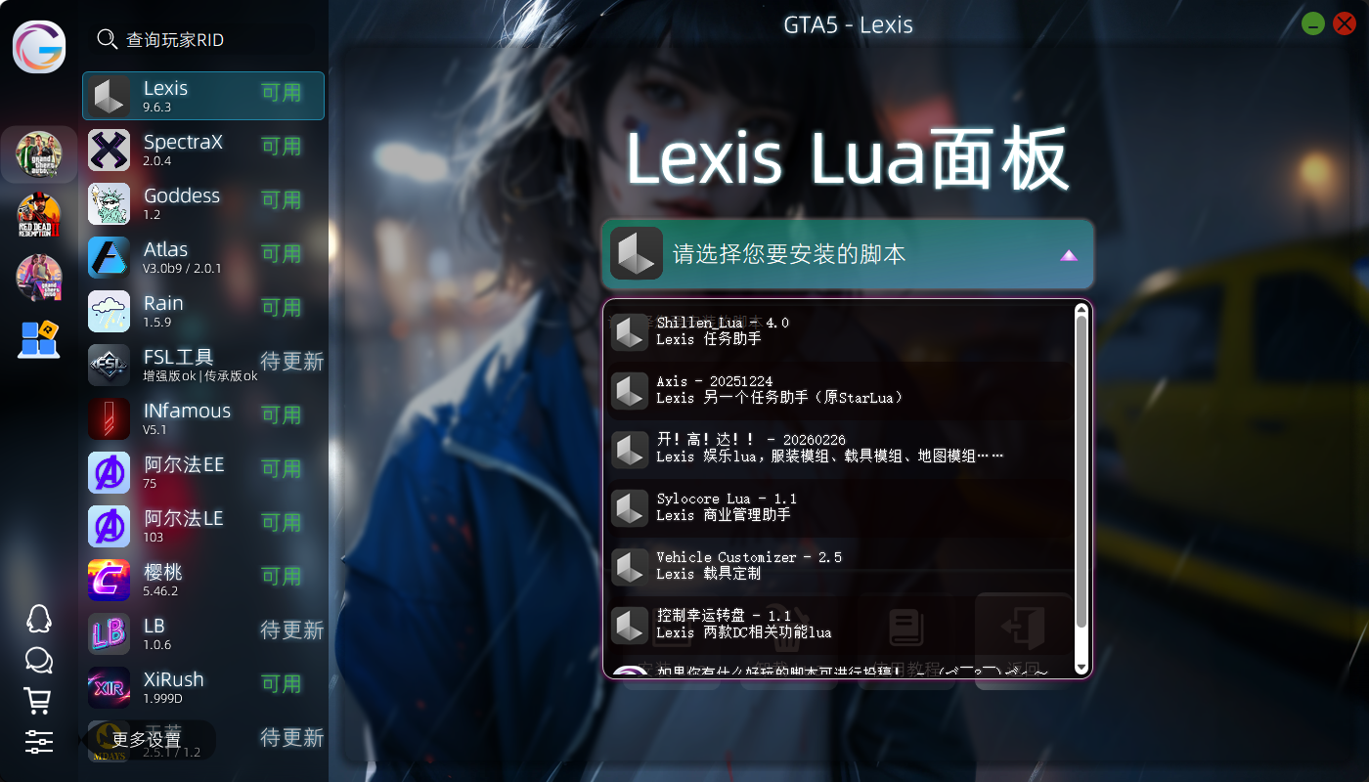Click the script list scrollbar down arrow
The height and width of the screenshot is (782, 1369).
click(x=1082, y=668)
